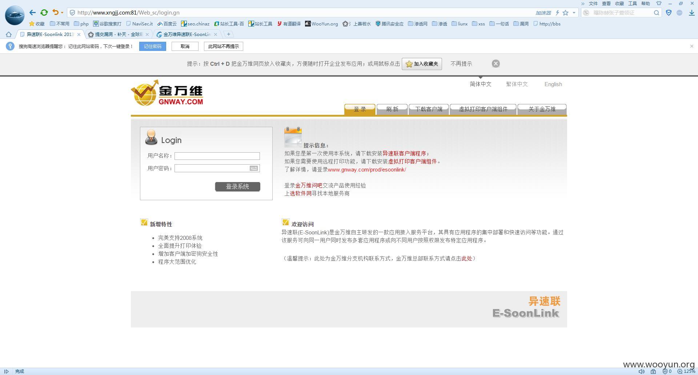The image size is (698, 375).
Task: Open seo.chinaz bookmark
Action: (195, 24)
